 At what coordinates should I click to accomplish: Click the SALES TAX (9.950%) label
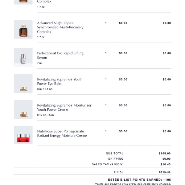[x=108, y=164]
